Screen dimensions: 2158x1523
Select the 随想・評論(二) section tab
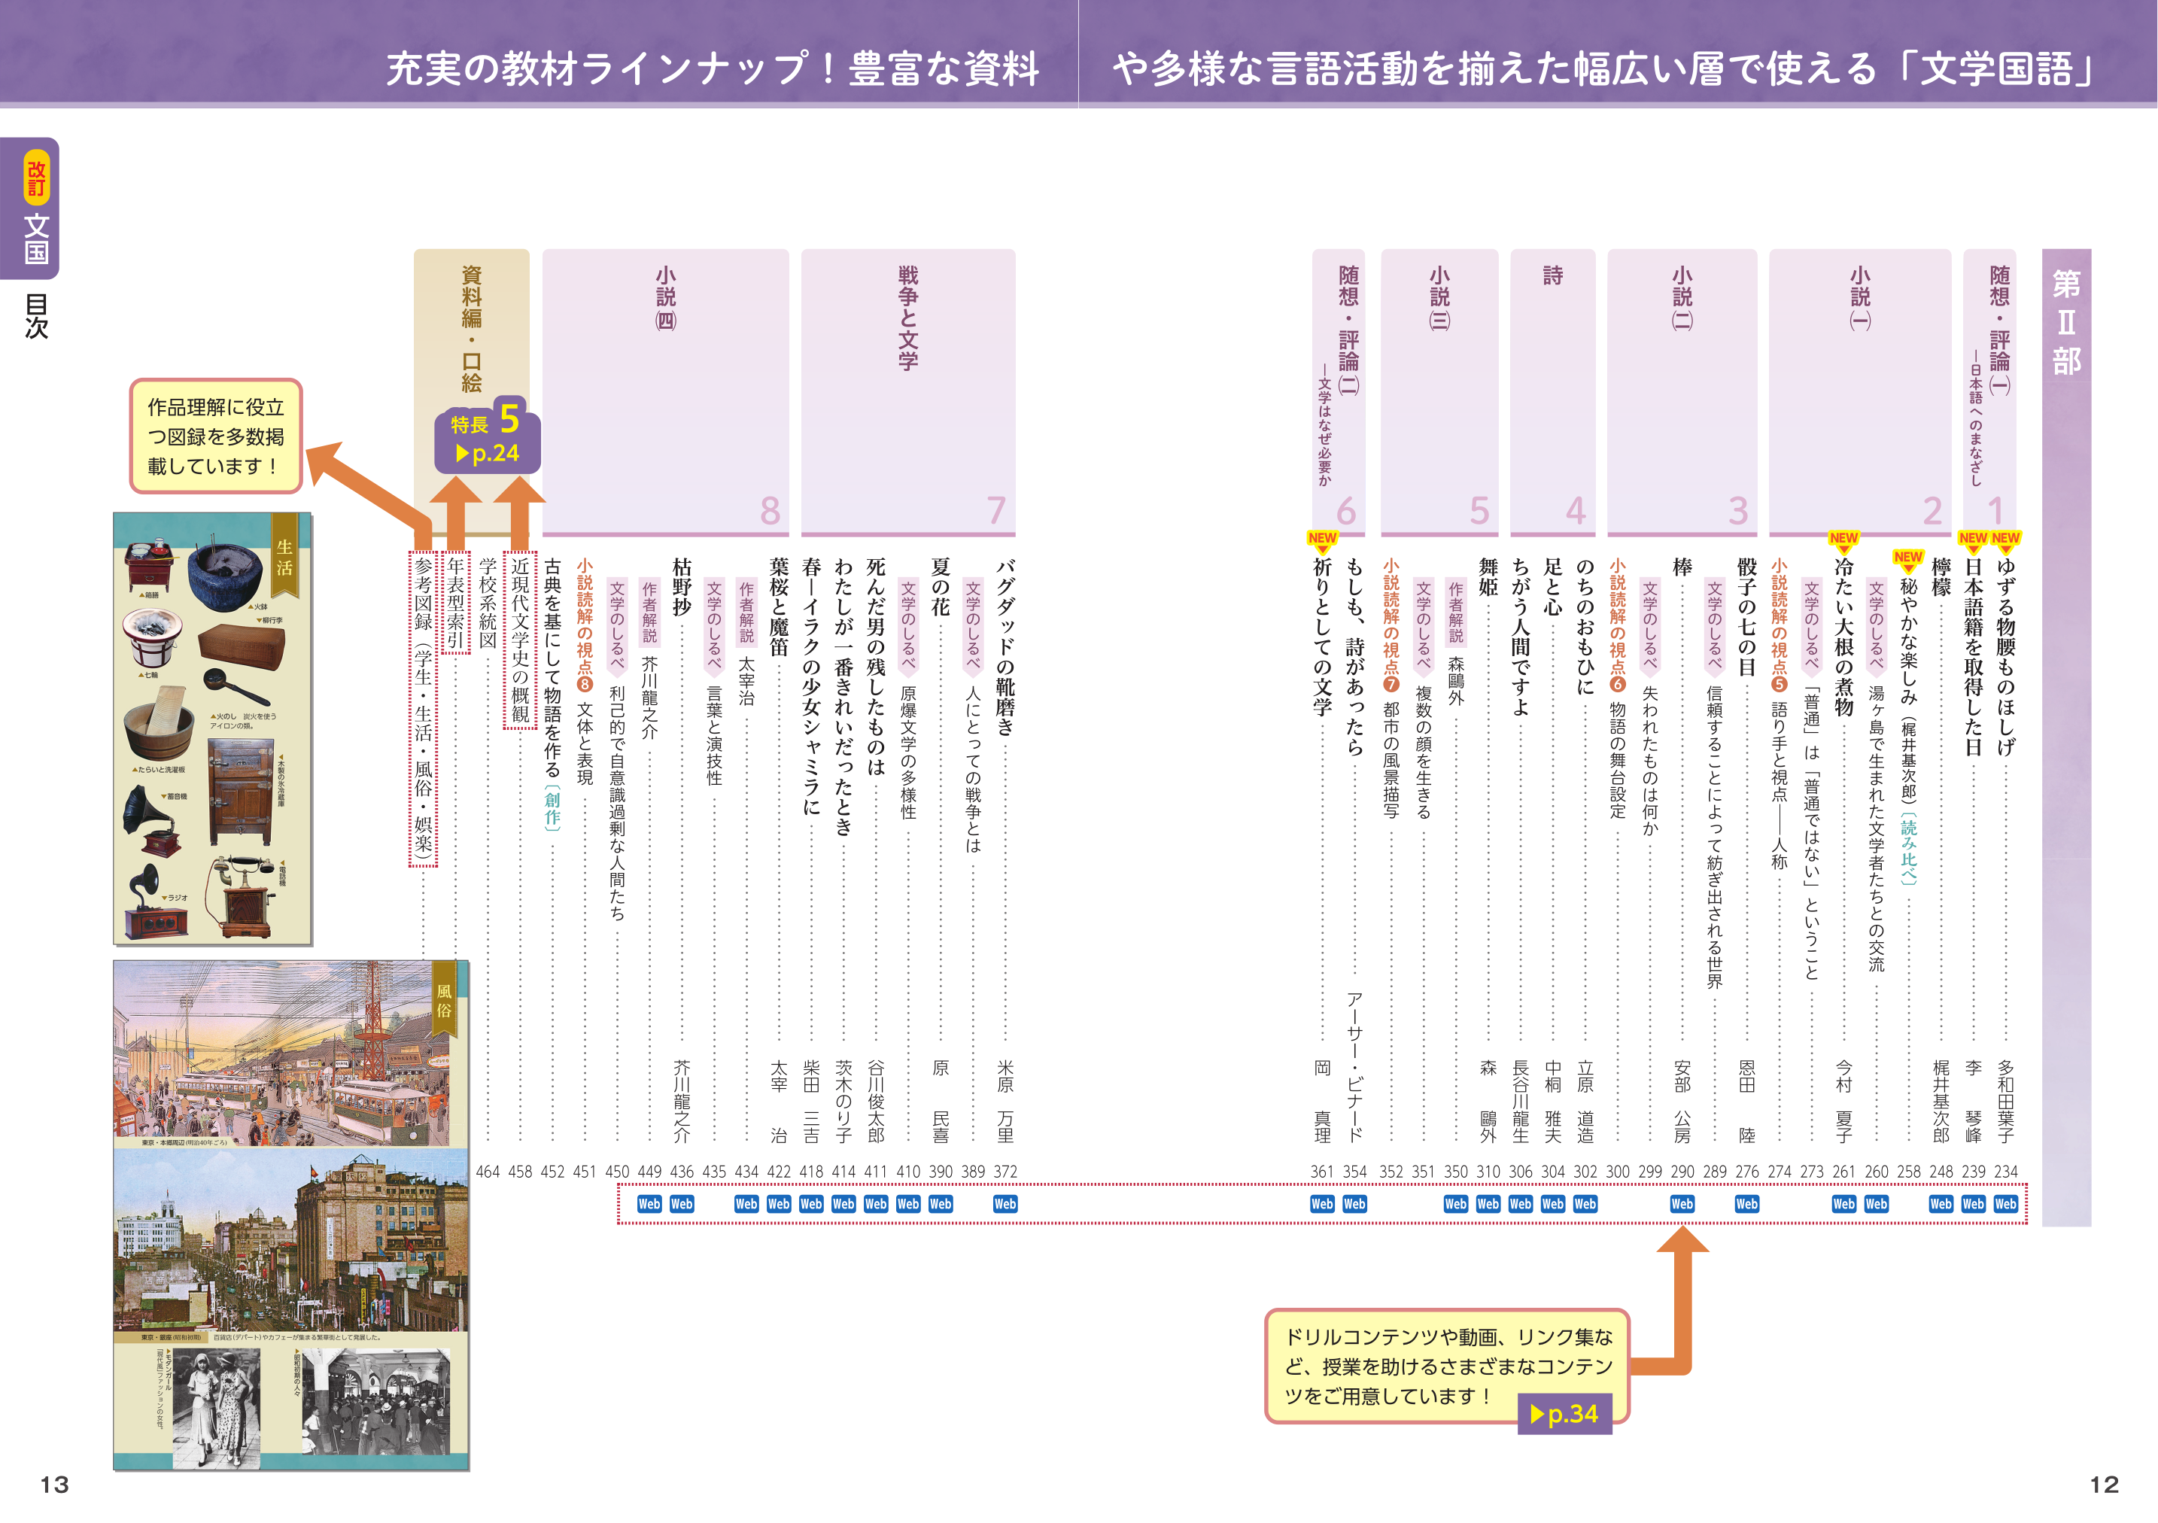click(x=1339, y=392)
